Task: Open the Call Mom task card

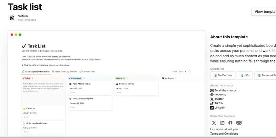Action: coord(43,113)
